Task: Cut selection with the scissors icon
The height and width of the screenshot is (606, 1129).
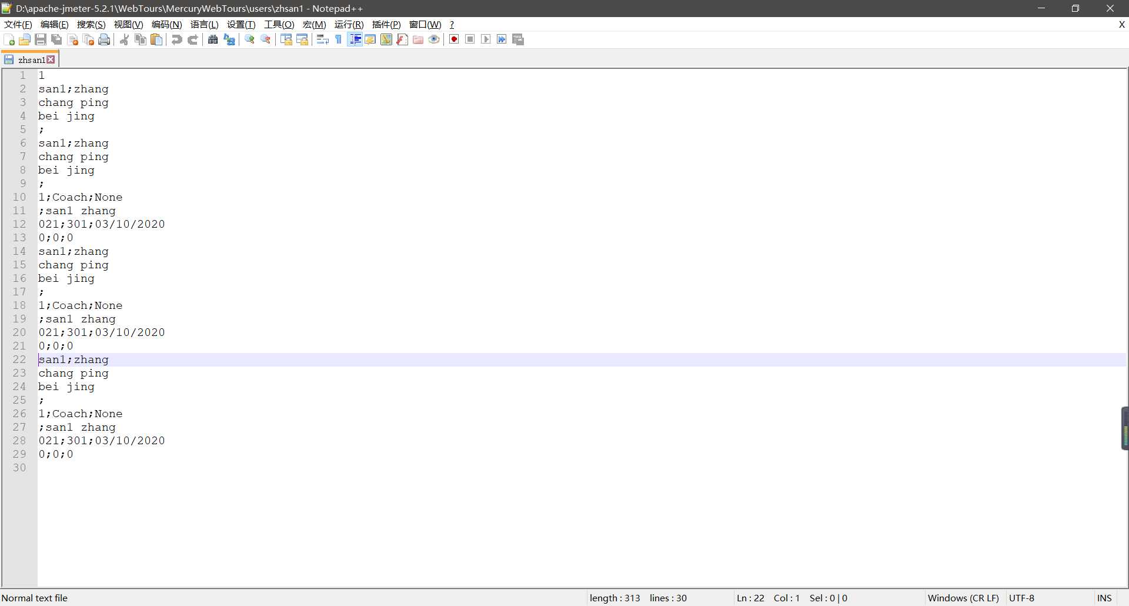Action: pos(124,39)
